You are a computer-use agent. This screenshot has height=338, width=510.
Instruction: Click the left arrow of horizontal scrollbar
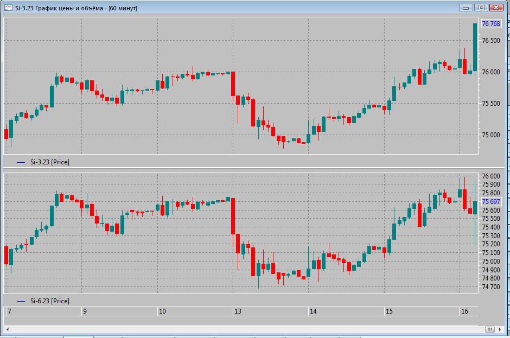(x=8, y=329)
